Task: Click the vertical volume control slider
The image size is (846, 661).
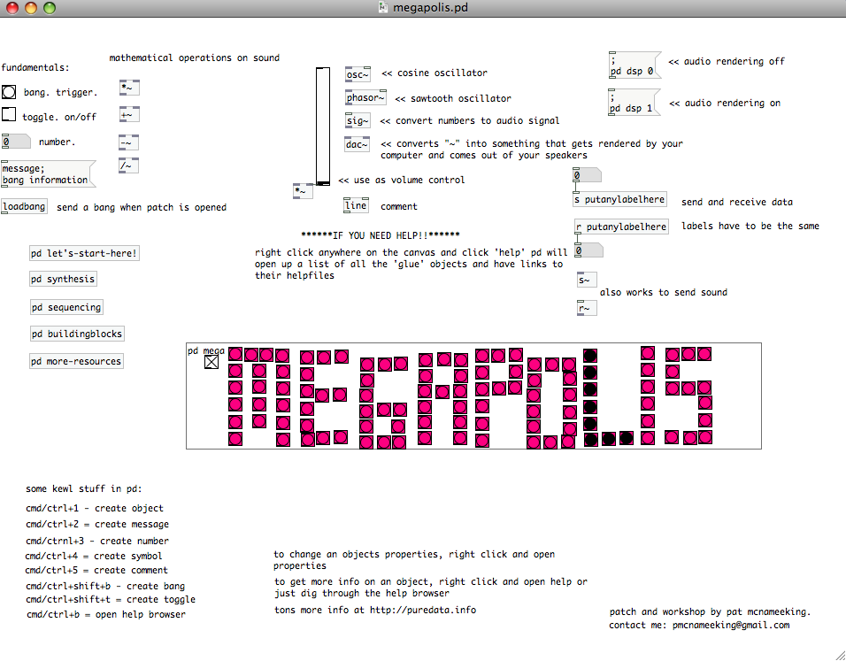Action: coord(323,124)
